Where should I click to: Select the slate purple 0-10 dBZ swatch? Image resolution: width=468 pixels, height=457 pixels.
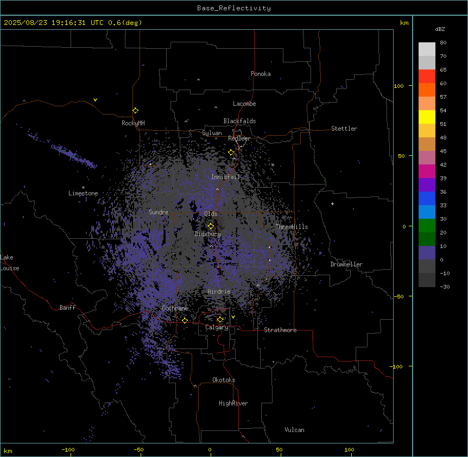click(427, 253)
